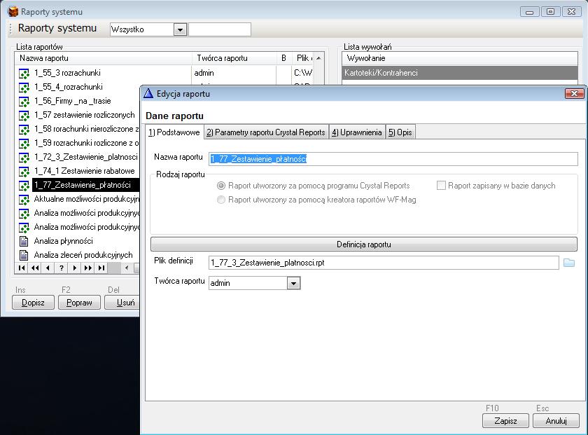Image resolution: width=588 pixels, height=435 pixels.
Task: Open the Uprawnienia tab
Action: (x=356, y=132)
